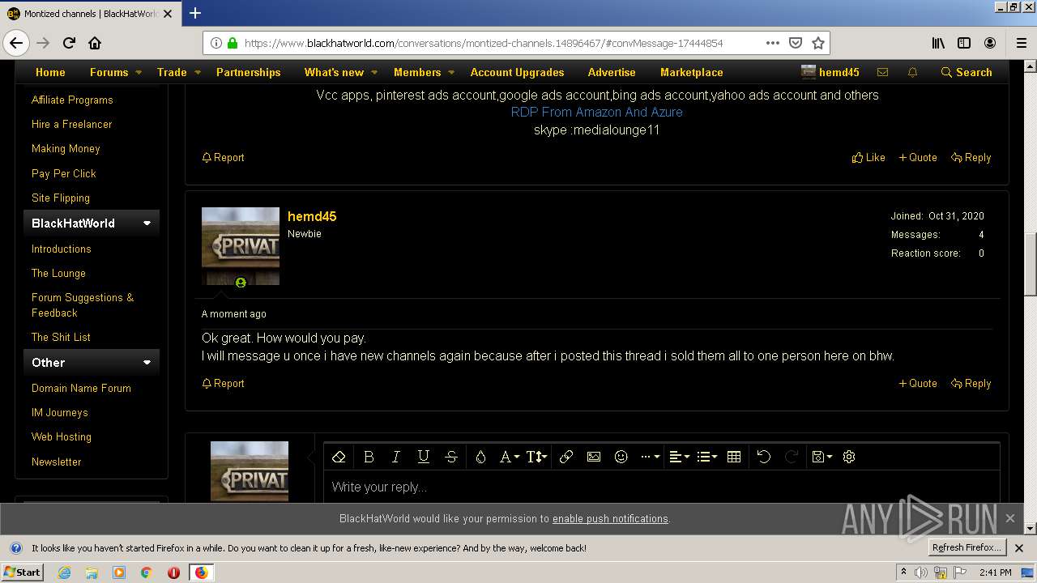The image size is (1037, 583).
Task: Expand the Forums menu arrow
Action: [139, 72]
